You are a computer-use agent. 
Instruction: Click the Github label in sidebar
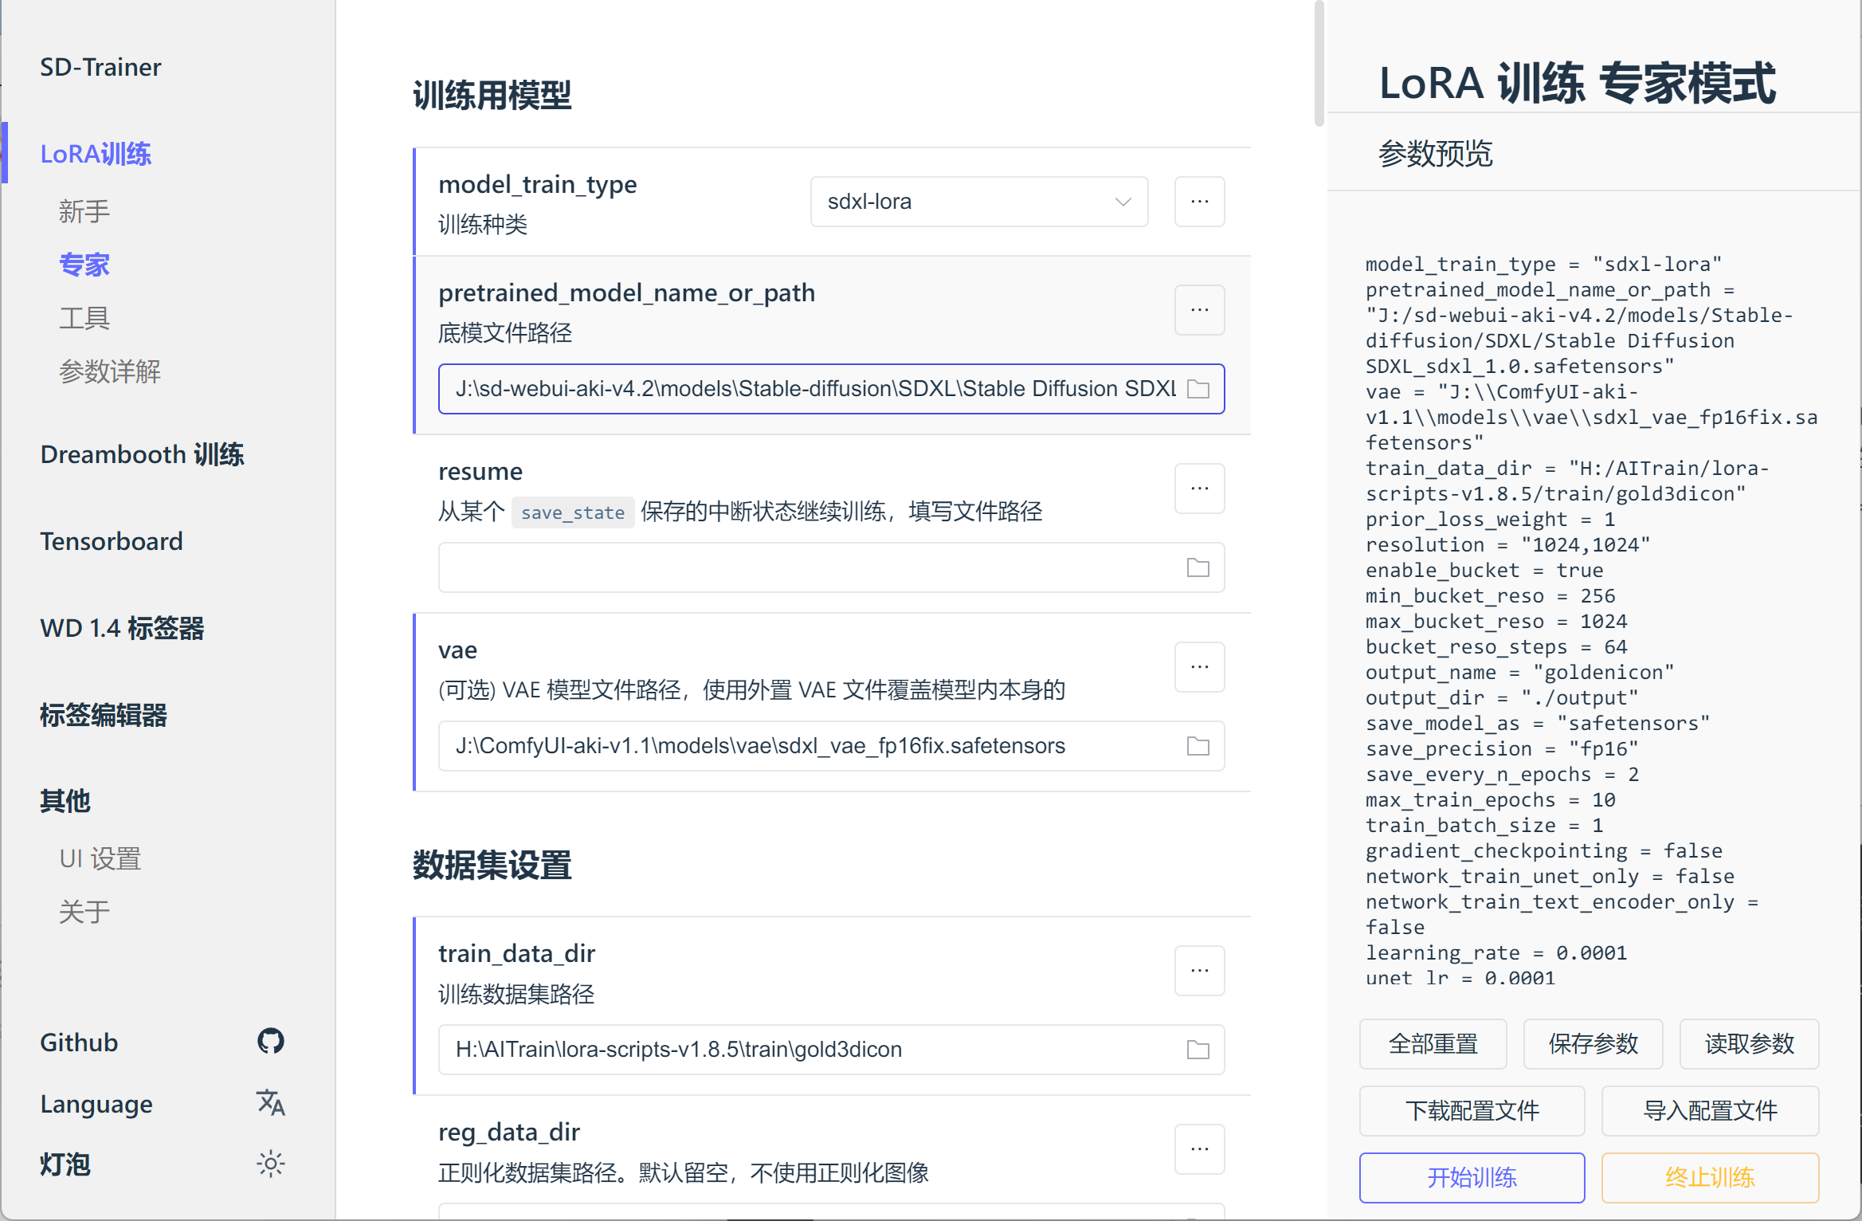79,1042
